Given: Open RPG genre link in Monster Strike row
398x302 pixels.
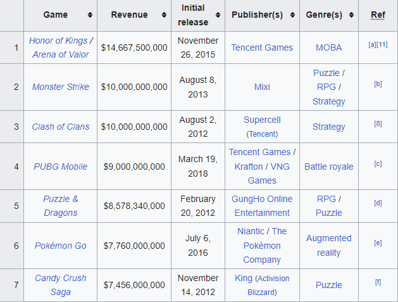Looking at the screenshot, I should tap(326, 87).
